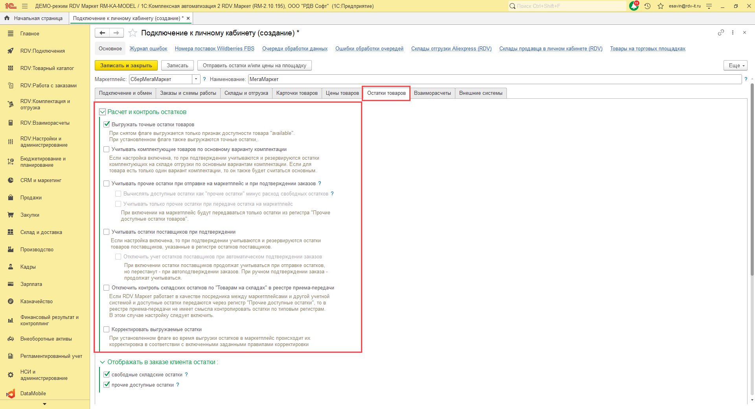Click into the Наименование input field
The width and height of the screenshot is (755, 409).
point(494,79)
